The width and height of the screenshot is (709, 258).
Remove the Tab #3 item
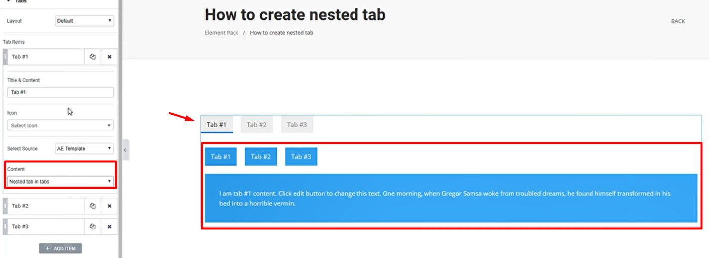(x=109, y=226)
